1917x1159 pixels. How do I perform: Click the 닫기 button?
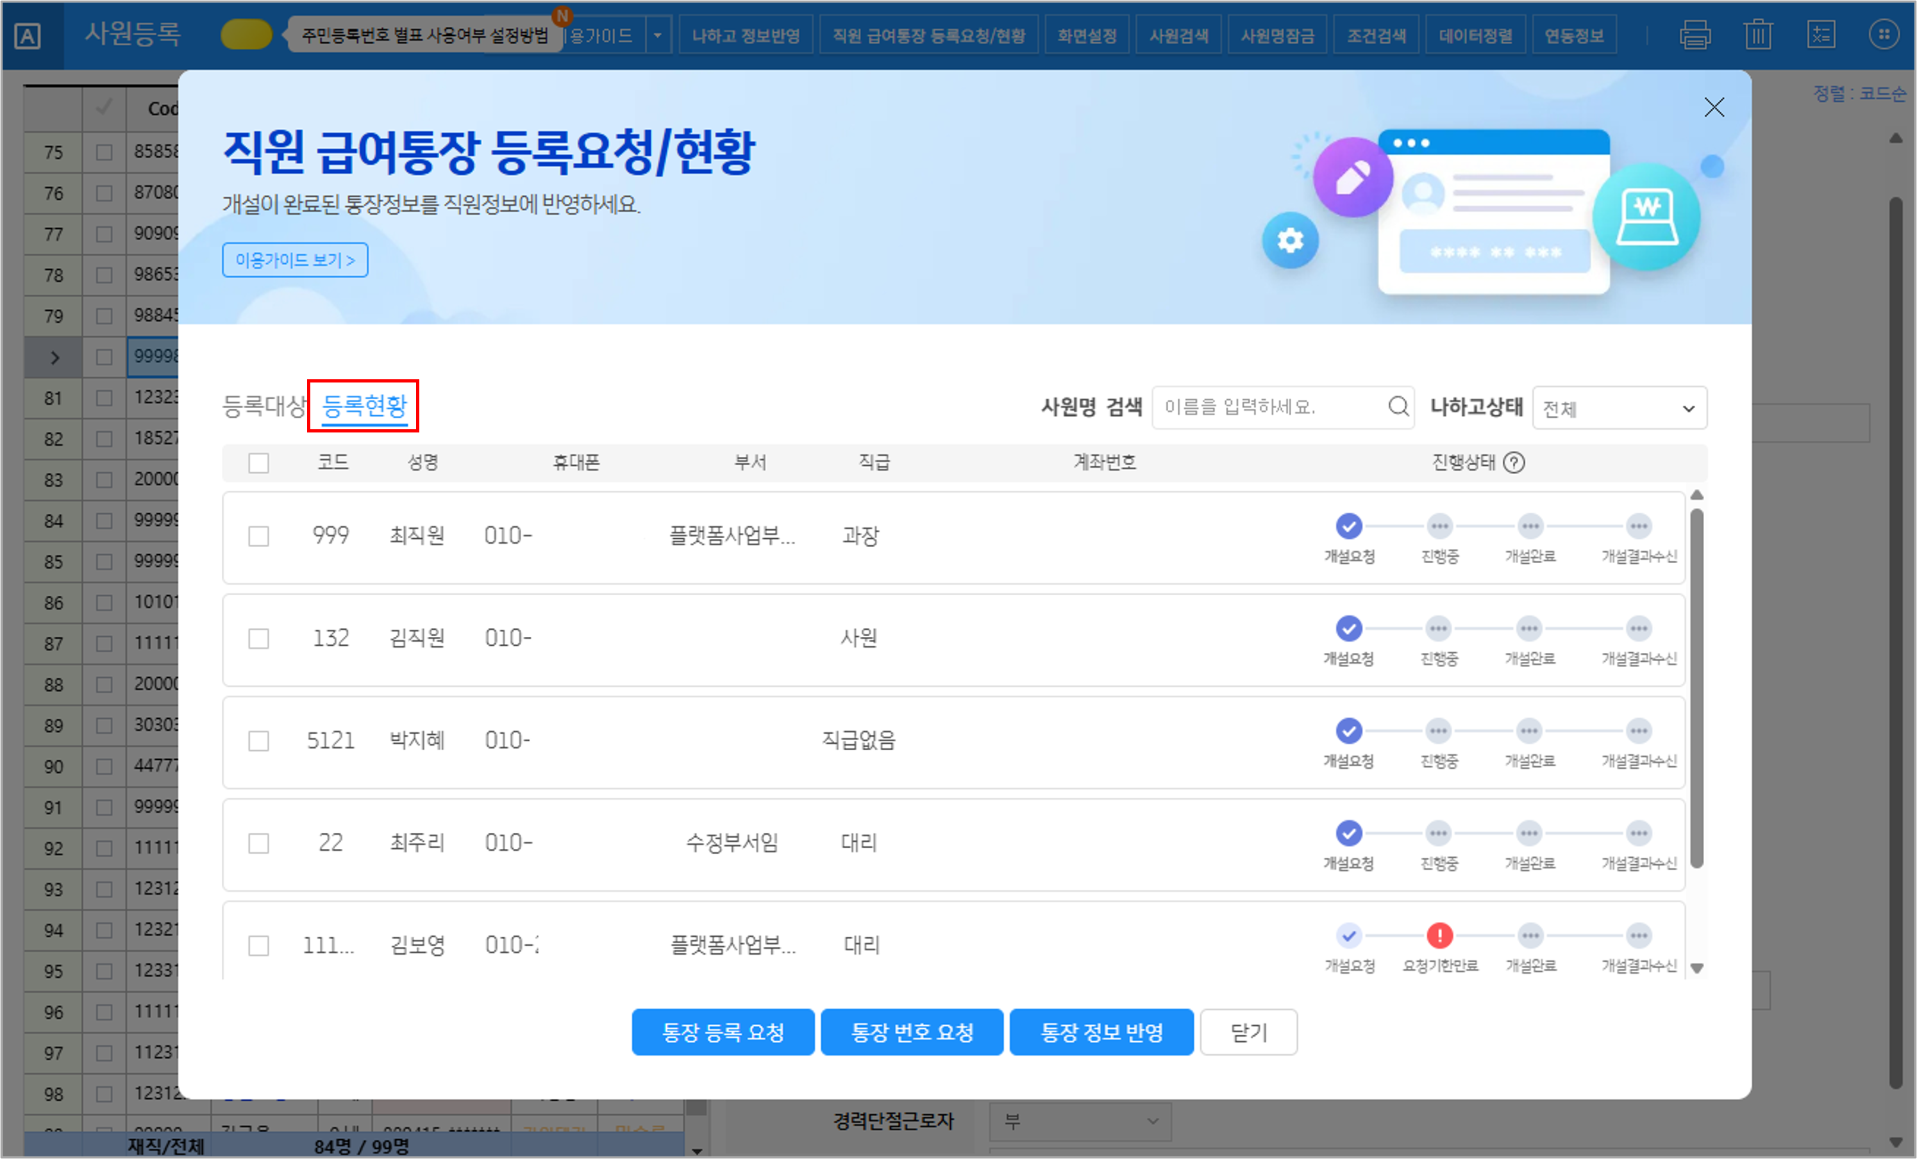tap(1249, 1032)
